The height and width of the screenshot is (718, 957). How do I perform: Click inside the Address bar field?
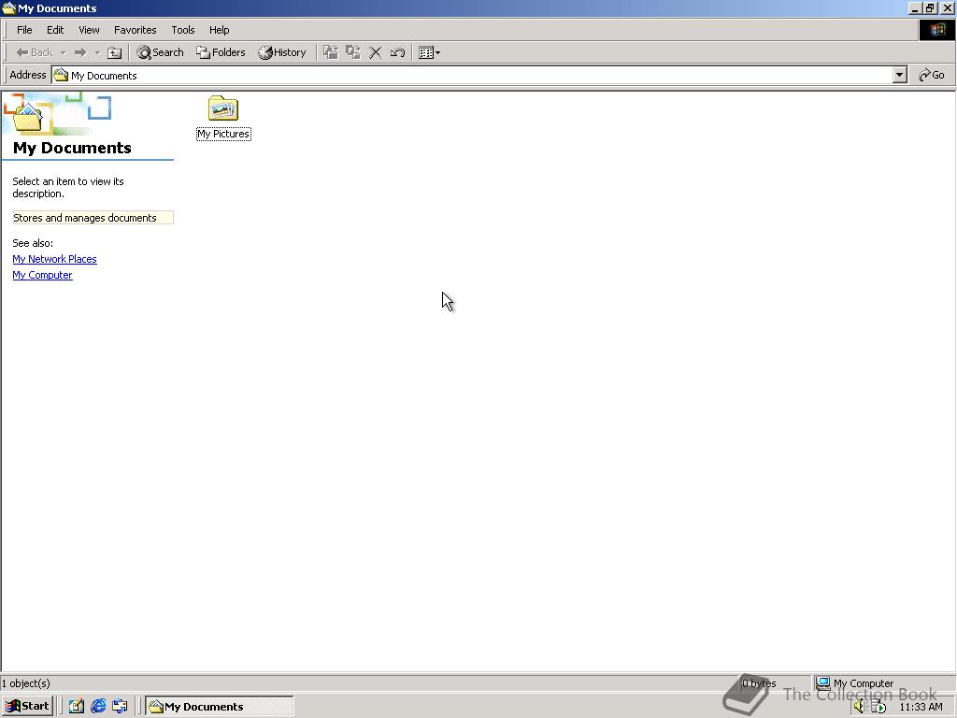click(x=472, y=76)
